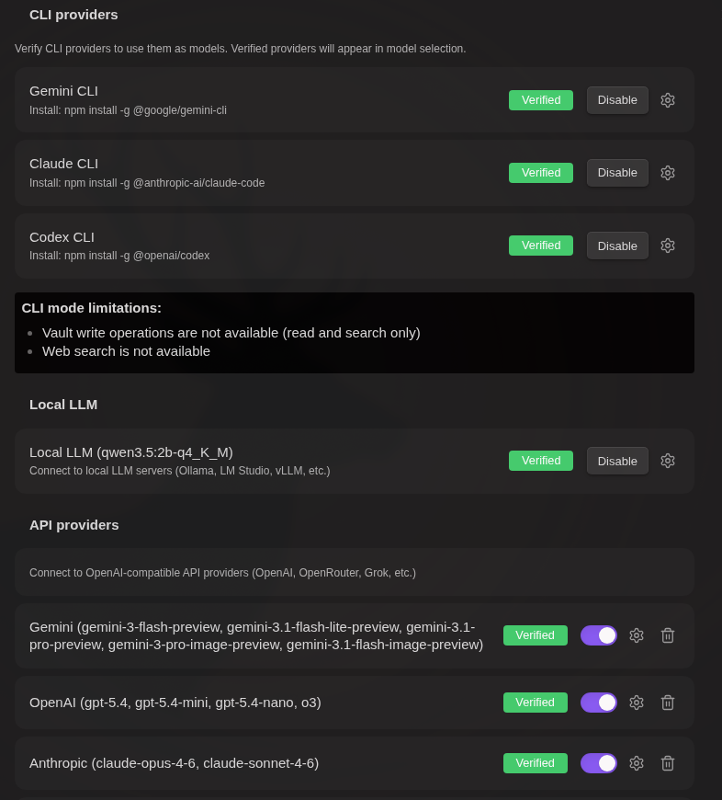The height and width of the screenshot is (800, 722).
Task: Open settings gear for Local LLM provider
Action: click(668, 461)
